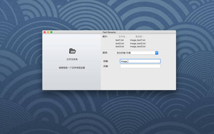Focus the 前缀 input containing Image_

140,61
